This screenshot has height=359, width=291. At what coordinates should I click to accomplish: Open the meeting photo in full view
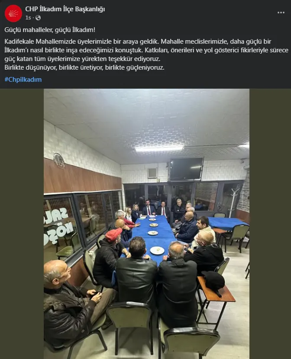tap(146, 224)
